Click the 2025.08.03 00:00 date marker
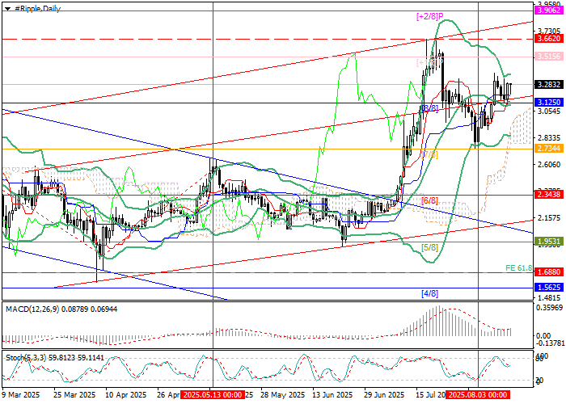The width and height of the screenshot is (566, 404). (x=477, y=395)
